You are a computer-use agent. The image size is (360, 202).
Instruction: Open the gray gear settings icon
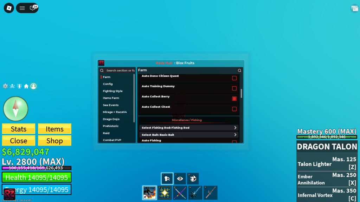(5, 86)
